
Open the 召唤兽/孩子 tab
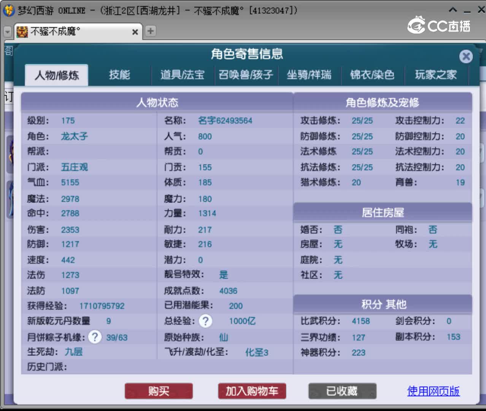[246, 75]
